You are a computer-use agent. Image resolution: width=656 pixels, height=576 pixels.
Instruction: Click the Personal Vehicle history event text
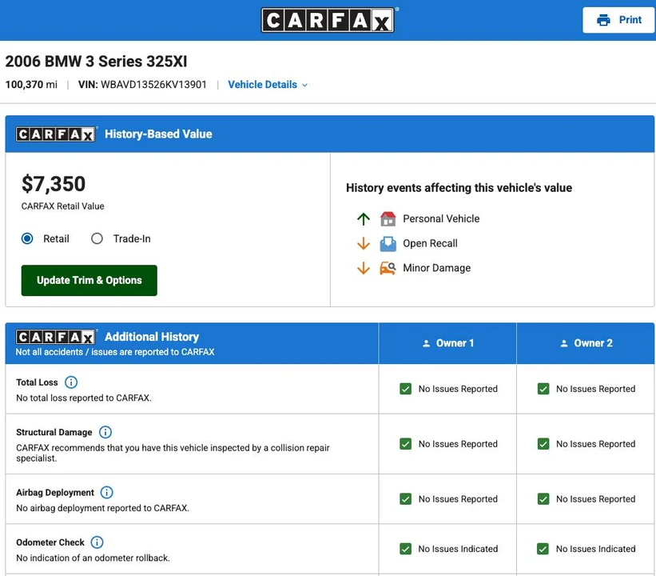pyautogui.click(x=441, y=218)
